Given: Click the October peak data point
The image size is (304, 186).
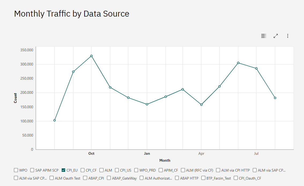Looking at the screenshot, I should 91,56.
